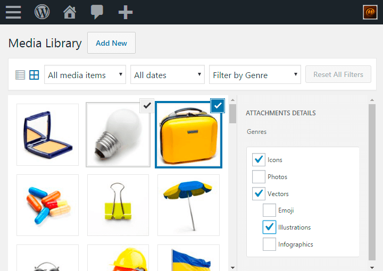Viewport: 383px width, 271px height.
Task: Click the Add New button
Action: point(111,43)
